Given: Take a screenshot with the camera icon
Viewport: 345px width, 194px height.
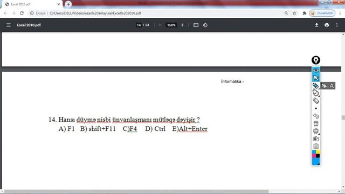Looking at the screenshot, I should pyautogui.click(x=316, y=139).
